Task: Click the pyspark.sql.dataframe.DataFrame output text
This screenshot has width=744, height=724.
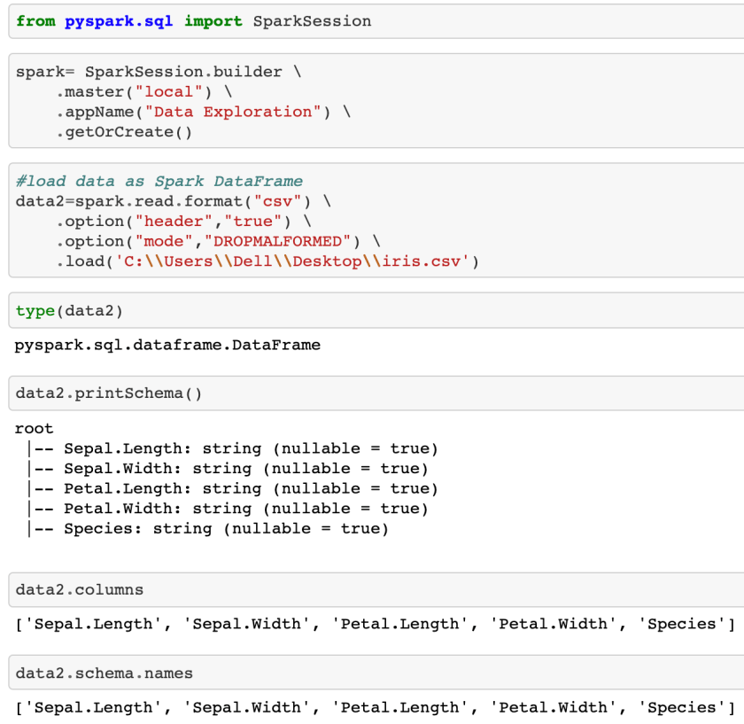Action: click(x=167, y=345)
